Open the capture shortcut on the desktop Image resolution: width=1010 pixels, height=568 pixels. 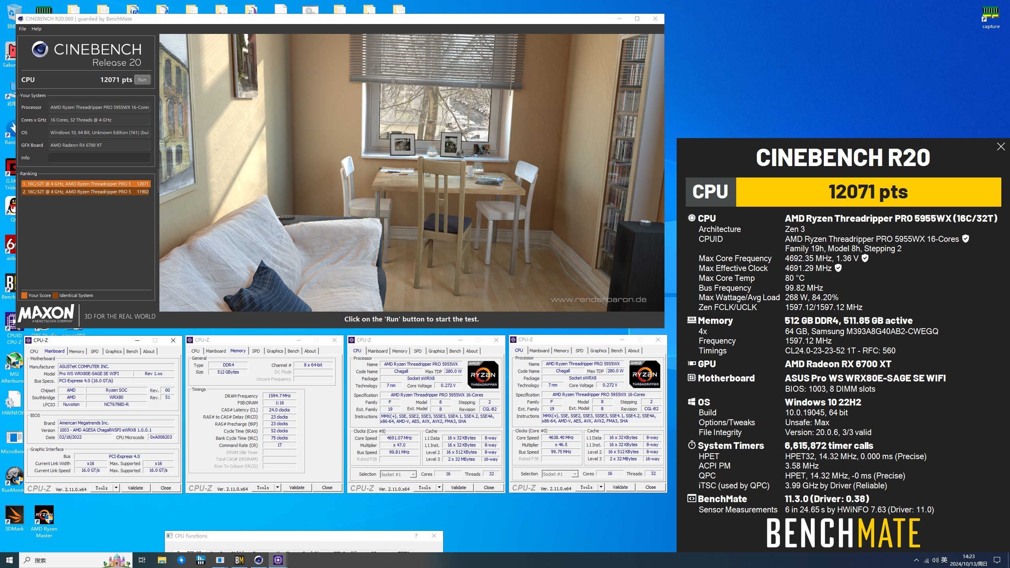[x=990, y=18]
